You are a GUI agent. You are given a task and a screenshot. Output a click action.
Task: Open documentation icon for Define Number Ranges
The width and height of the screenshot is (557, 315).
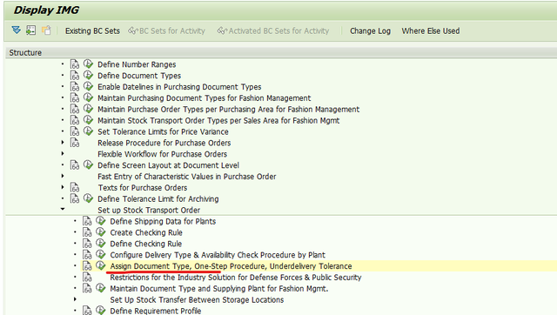(x=75, y=64)
